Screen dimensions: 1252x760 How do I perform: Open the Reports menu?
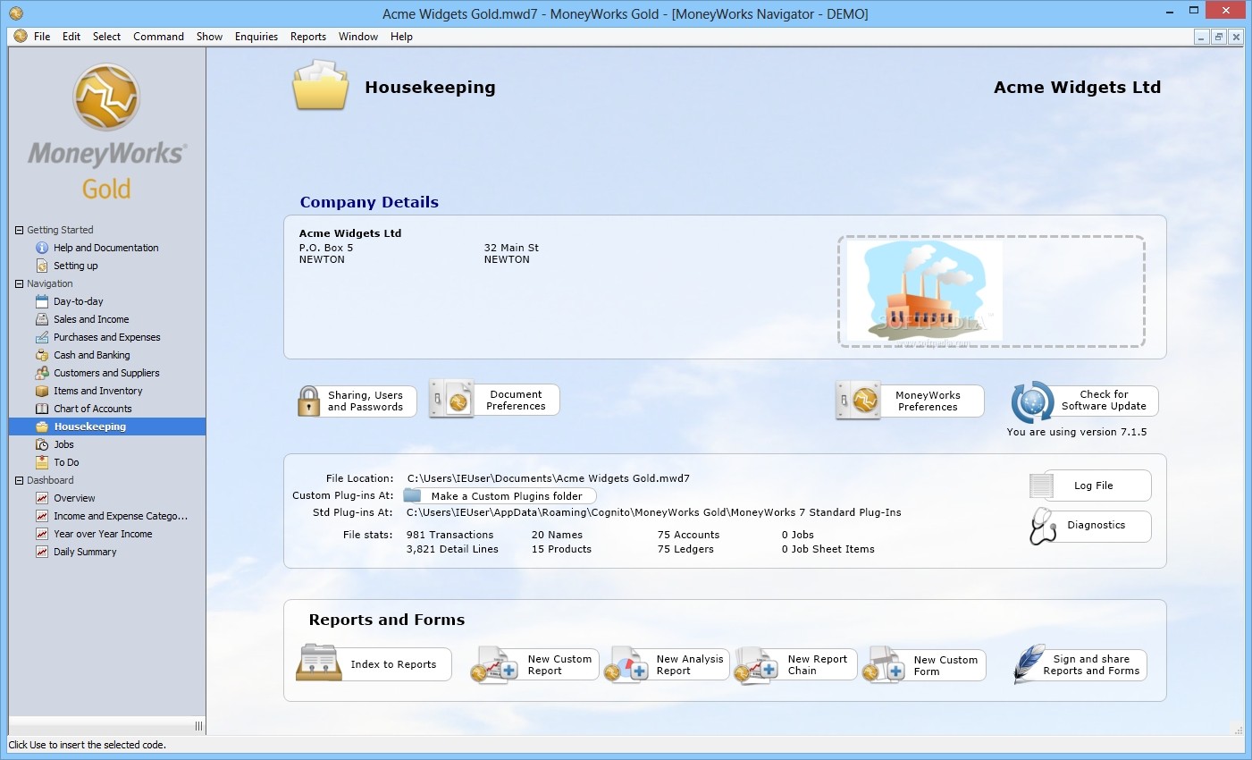308,37
